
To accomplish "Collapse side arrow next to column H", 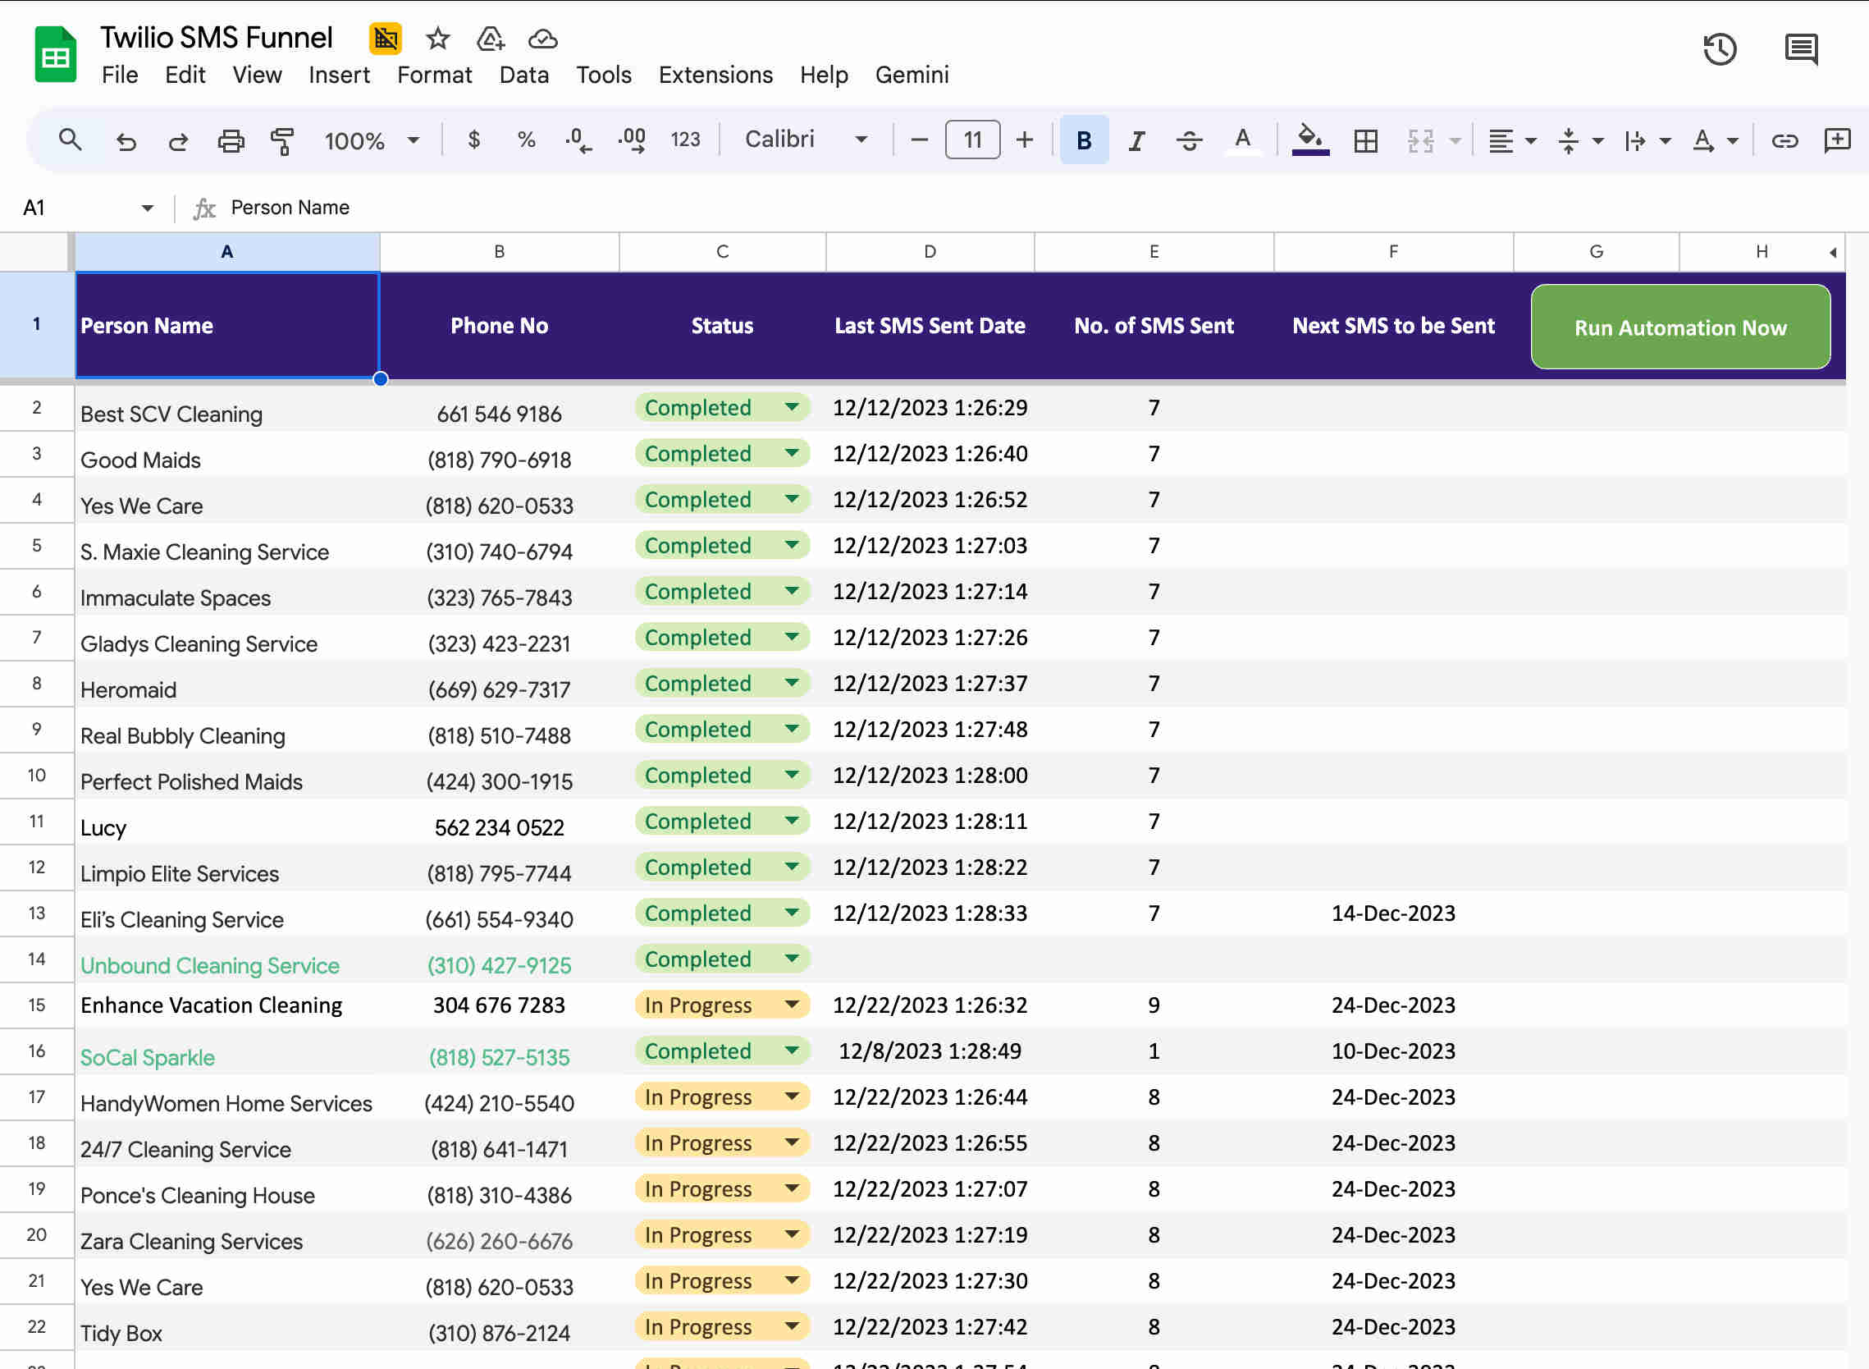I will pyautogui.click(x=1833, y=252).
